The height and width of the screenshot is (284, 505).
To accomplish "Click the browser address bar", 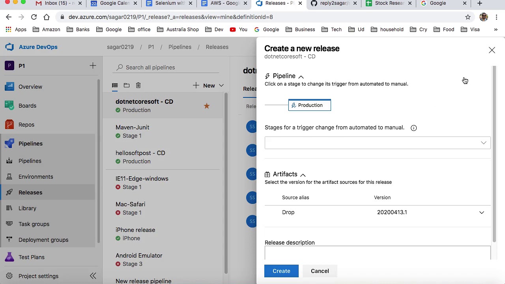I will coord(260,17).
